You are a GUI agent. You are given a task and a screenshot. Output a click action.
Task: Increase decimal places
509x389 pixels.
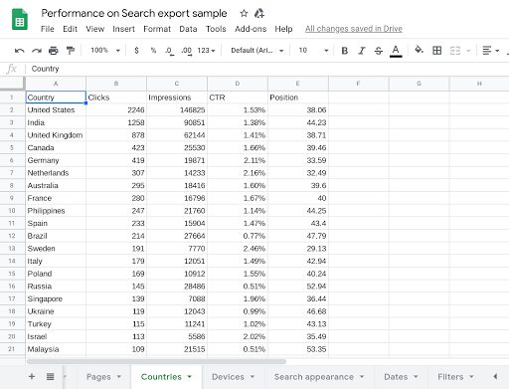click(187, 51)
